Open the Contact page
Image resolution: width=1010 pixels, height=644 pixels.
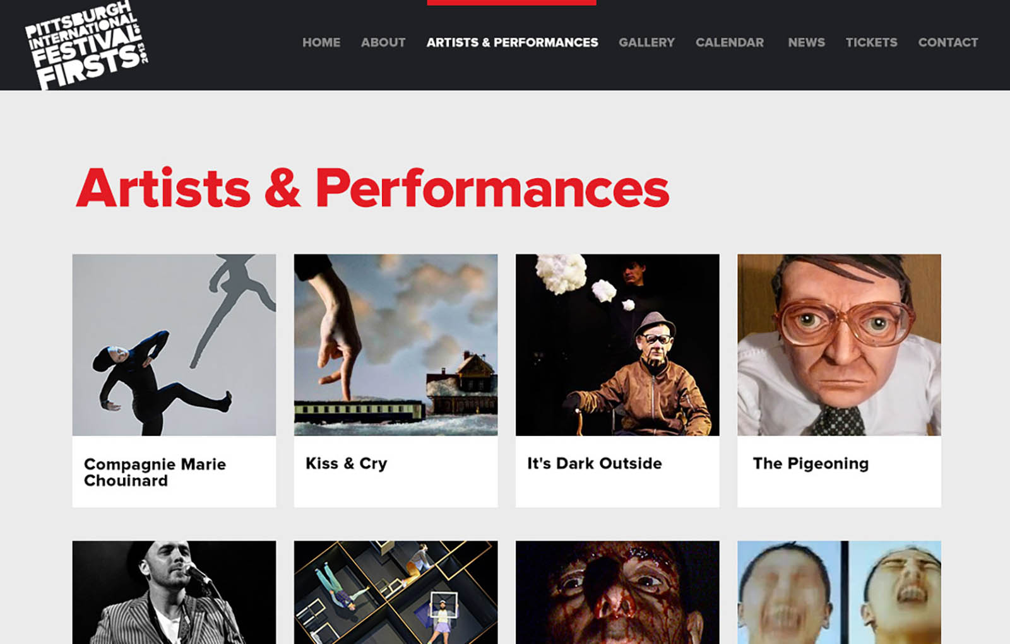click(x=948, y=42)
